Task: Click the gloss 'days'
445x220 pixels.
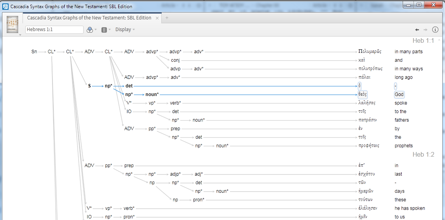Action: coord(400,191)
